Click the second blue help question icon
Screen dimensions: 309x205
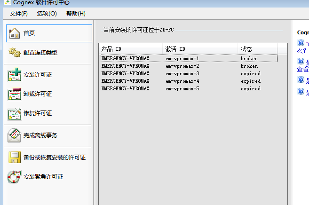301,61
